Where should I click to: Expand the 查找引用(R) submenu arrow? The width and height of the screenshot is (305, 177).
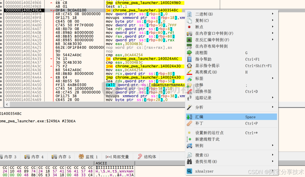tap(273, 161)
